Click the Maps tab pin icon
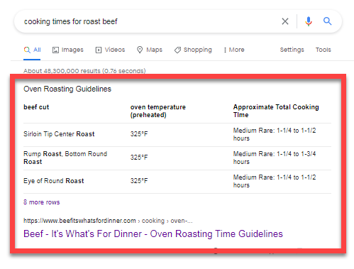Image resolution: width=354 pixels, height=269 pixels. pos(140,50)
